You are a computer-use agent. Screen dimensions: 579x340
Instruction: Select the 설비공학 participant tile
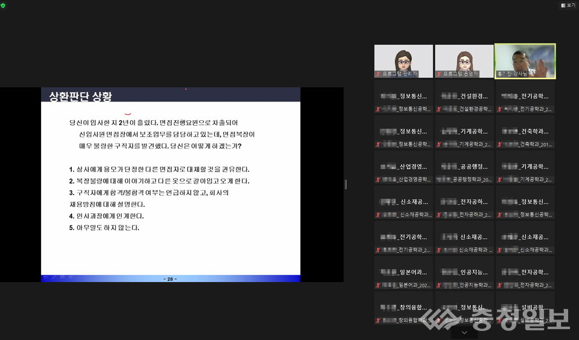coord(525,308)
